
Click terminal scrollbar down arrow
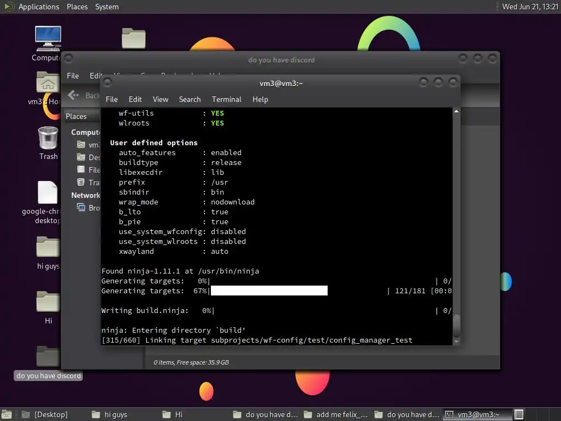click(x=456, y=342)
